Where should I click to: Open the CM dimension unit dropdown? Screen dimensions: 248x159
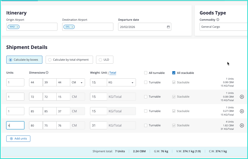[77, 82]
